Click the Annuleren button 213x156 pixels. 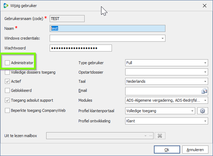tap(195, 150)
